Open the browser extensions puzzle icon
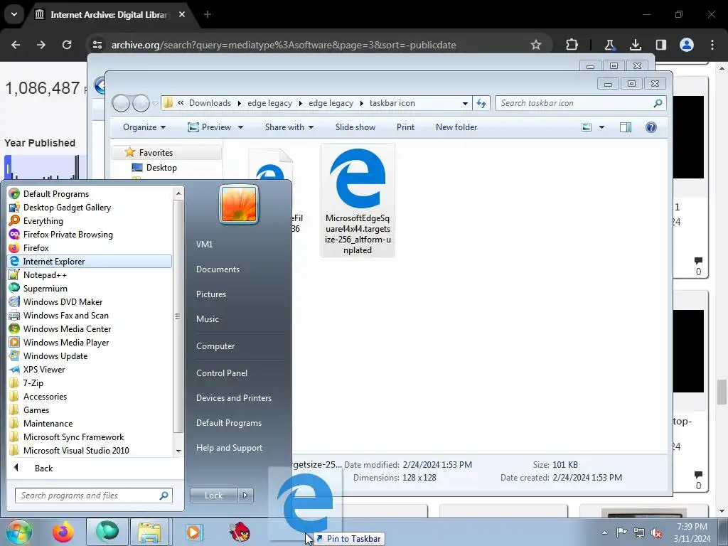The image size is (728, 546). [x=572, y=45]
